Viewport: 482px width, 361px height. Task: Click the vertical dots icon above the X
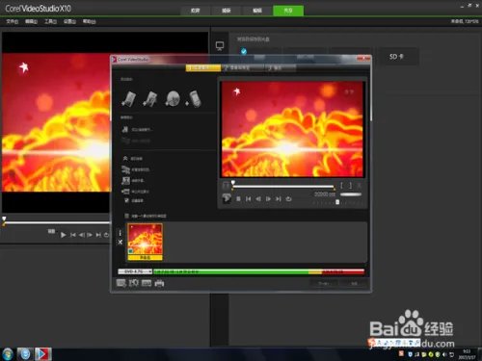point(120,233)
